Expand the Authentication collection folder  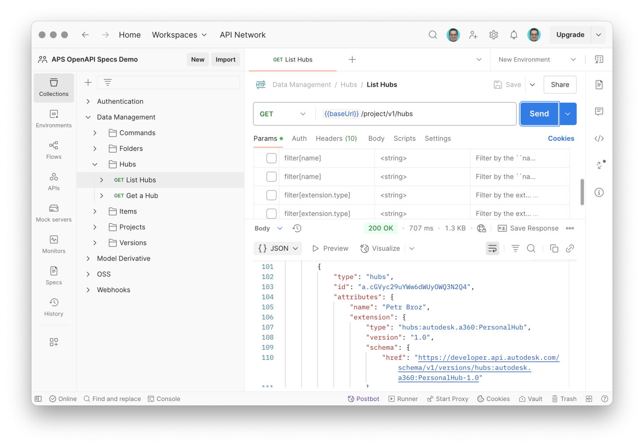88,102
